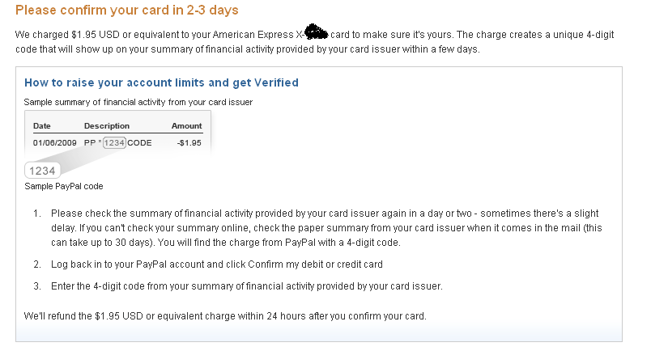Click the refund within 24 hours note

(x=224, y=315)
